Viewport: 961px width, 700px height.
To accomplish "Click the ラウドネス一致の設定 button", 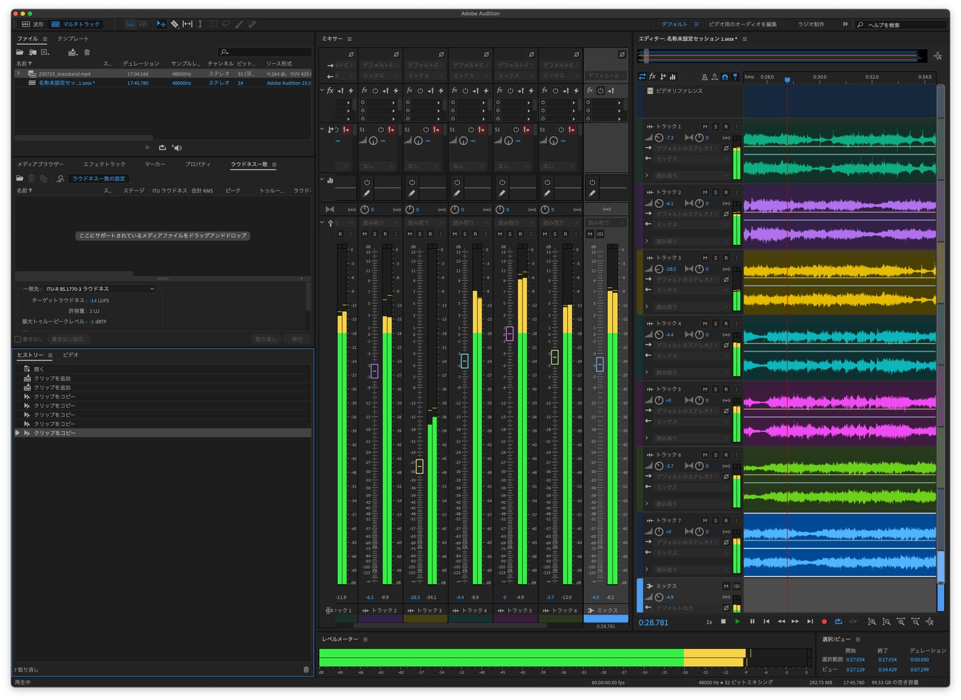I will pos(99,178).
